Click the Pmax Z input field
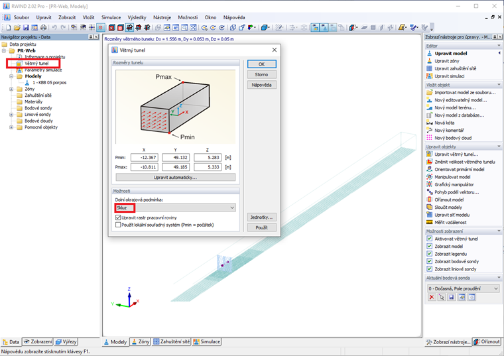Image resolution: width=504 pixels, height=356 pixels. [x=208, y=167]
